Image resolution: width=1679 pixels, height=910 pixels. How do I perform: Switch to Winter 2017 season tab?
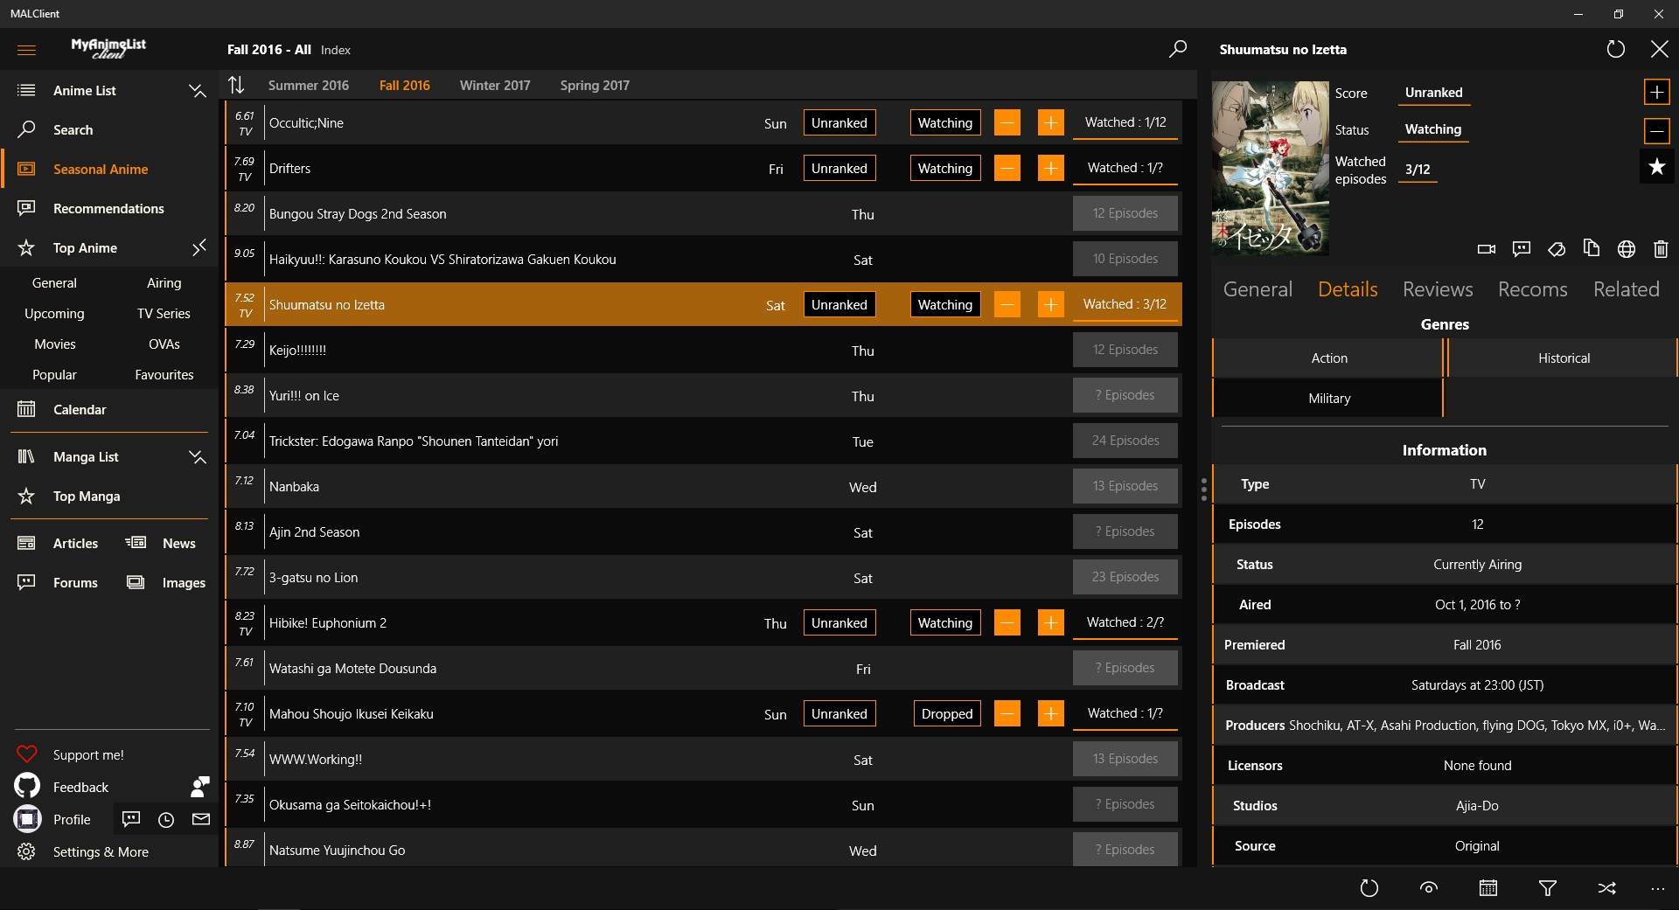point(495,86)
